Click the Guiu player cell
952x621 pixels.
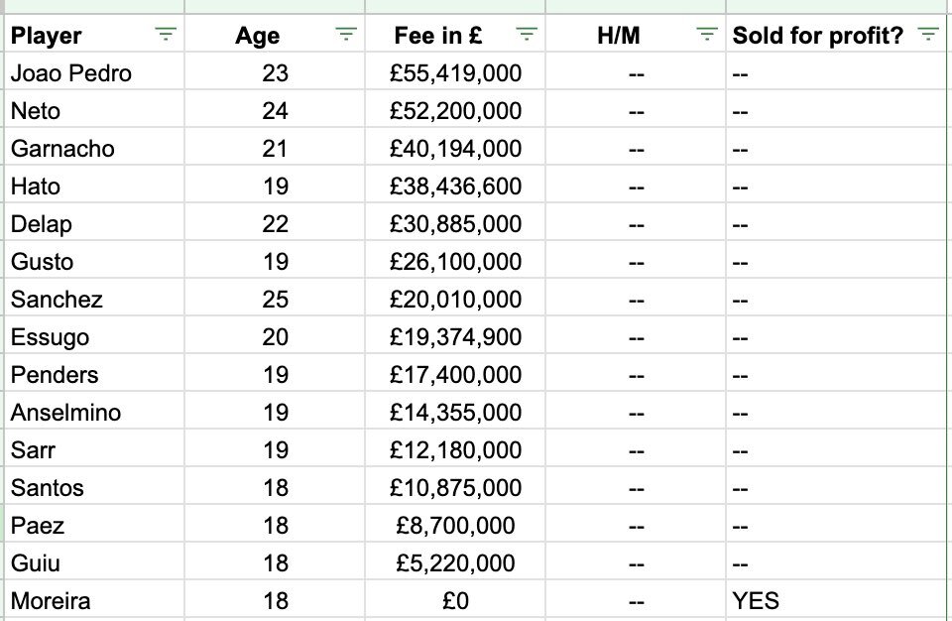click(x=94, y=562)
